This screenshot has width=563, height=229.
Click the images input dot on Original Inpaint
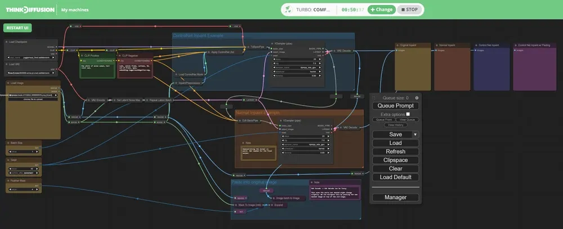click(x=396, y=50)
